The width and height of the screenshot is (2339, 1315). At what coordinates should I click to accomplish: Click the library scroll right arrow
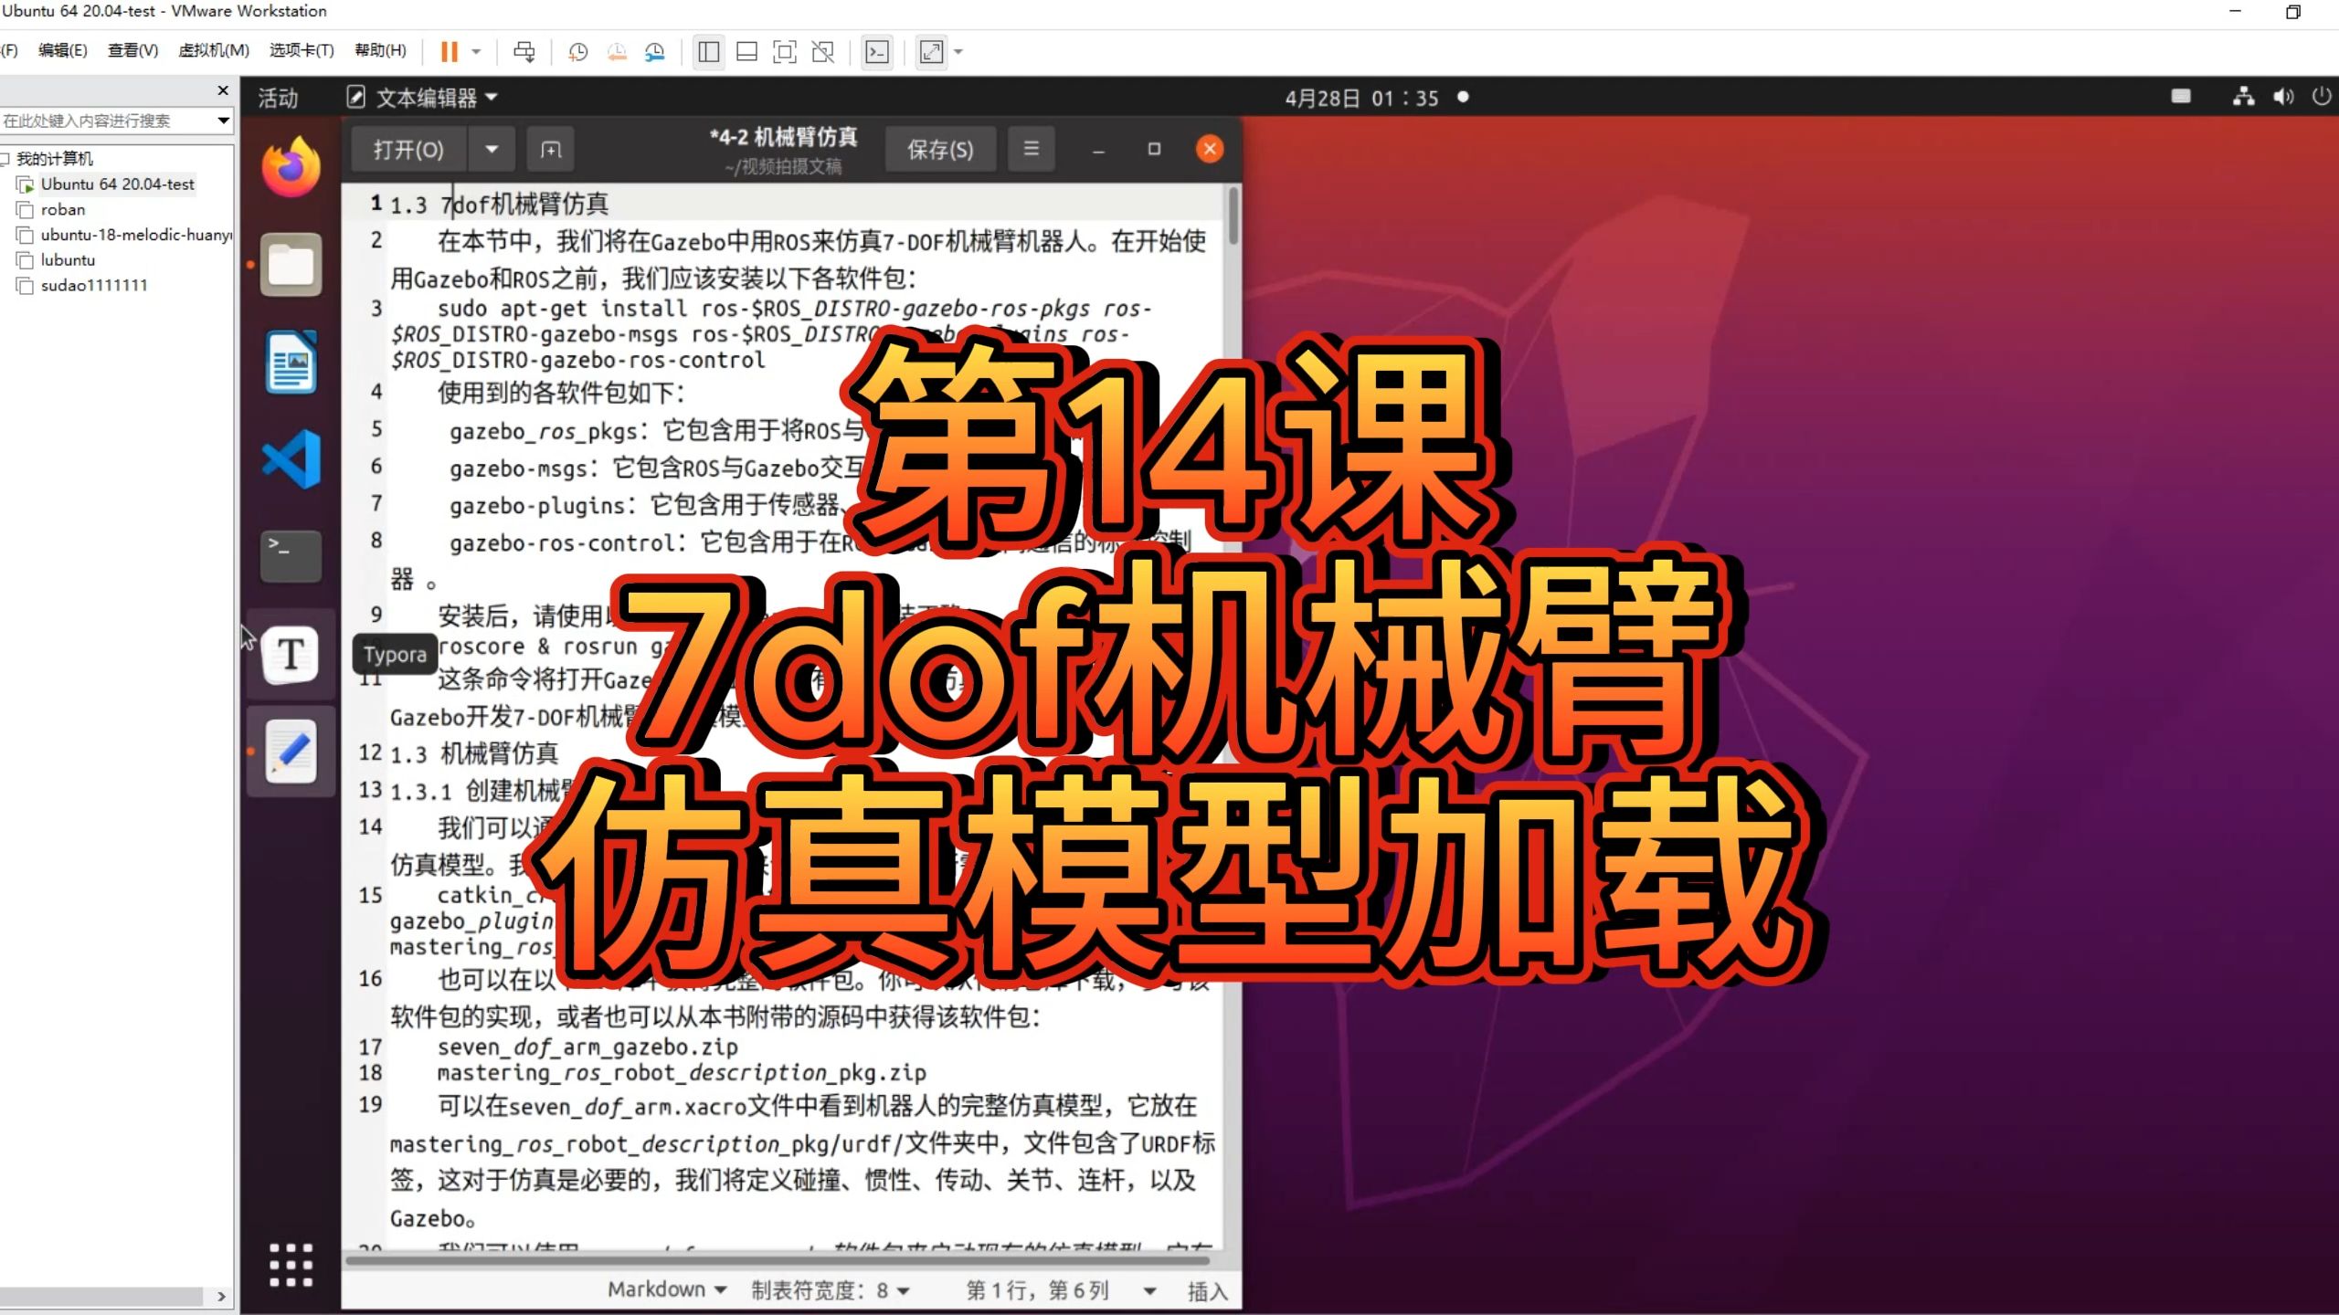coord(221,1297)
